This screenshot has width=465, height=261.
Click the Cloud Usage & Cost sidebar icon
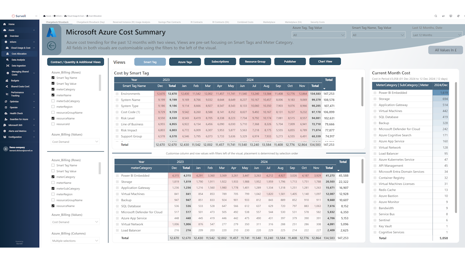pyautogui.click(x=8, y=48)
